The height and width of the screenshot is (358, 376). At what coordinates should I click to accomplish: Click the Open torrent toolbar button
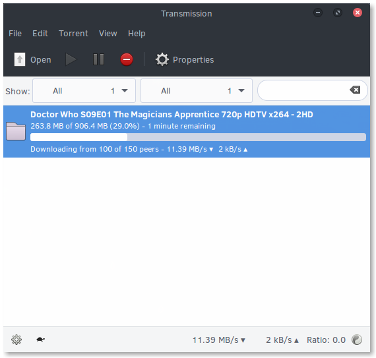(32, 59)
